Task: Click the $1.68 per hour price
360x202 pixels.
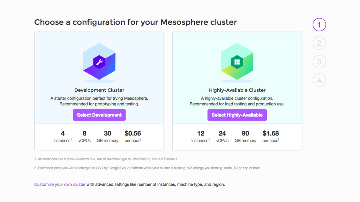Action: point(271,136)
